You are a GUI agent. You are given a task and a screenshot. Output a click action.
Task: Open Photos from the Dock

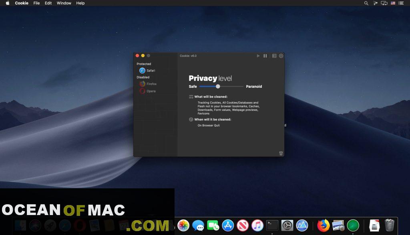(183, 225)
